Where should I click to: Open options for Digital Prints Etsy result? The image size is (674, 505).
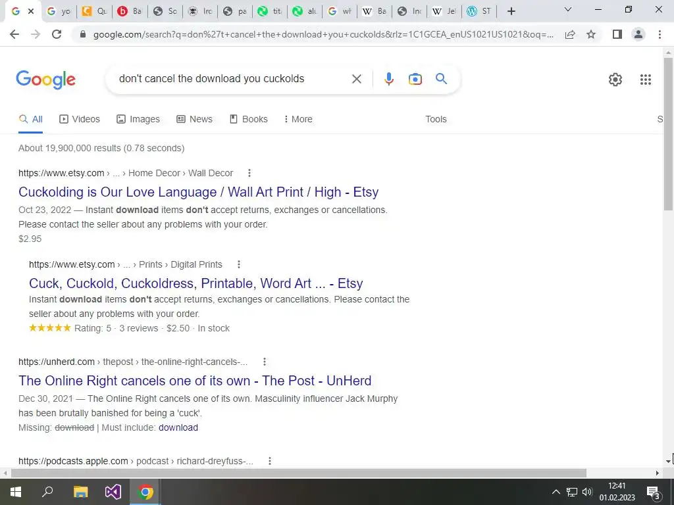[x=239, y=264]
